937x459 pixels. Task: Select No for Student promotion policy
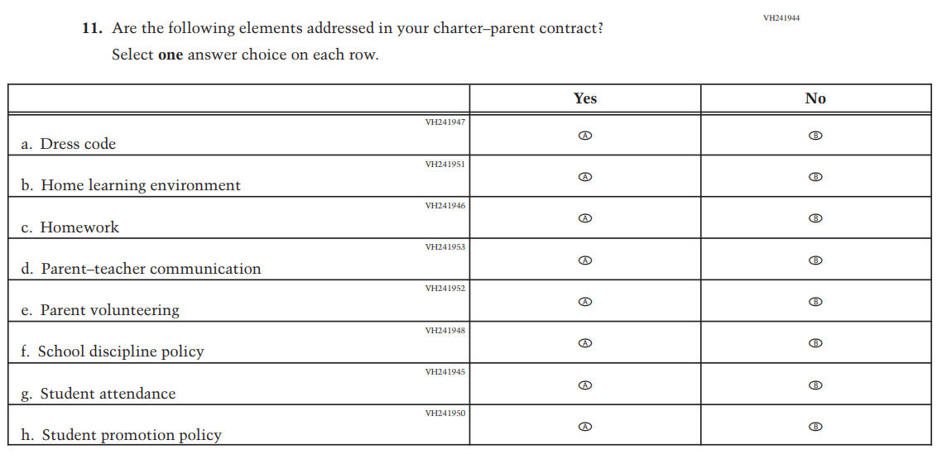815,427
